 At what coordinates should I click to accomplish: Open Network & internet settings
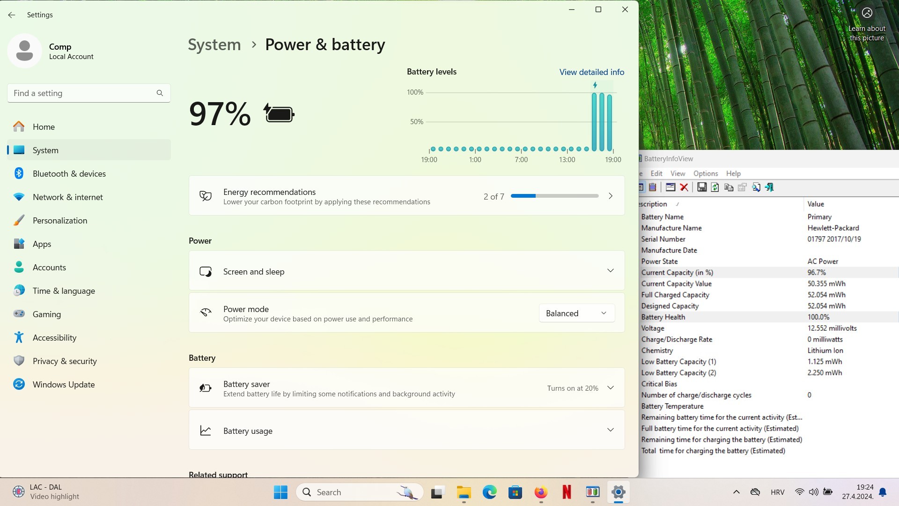point(89,197)
